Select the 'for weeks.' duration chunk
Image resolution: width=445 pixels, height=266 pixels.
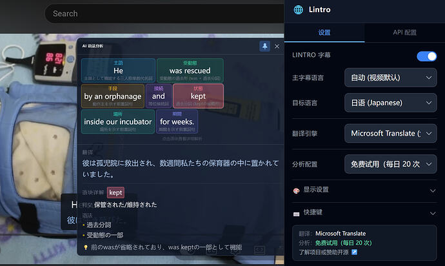click(x=177, y=121)
